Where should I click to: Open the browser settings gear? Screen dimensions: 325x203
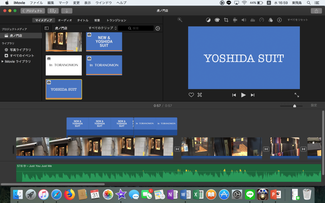point(158,28)
